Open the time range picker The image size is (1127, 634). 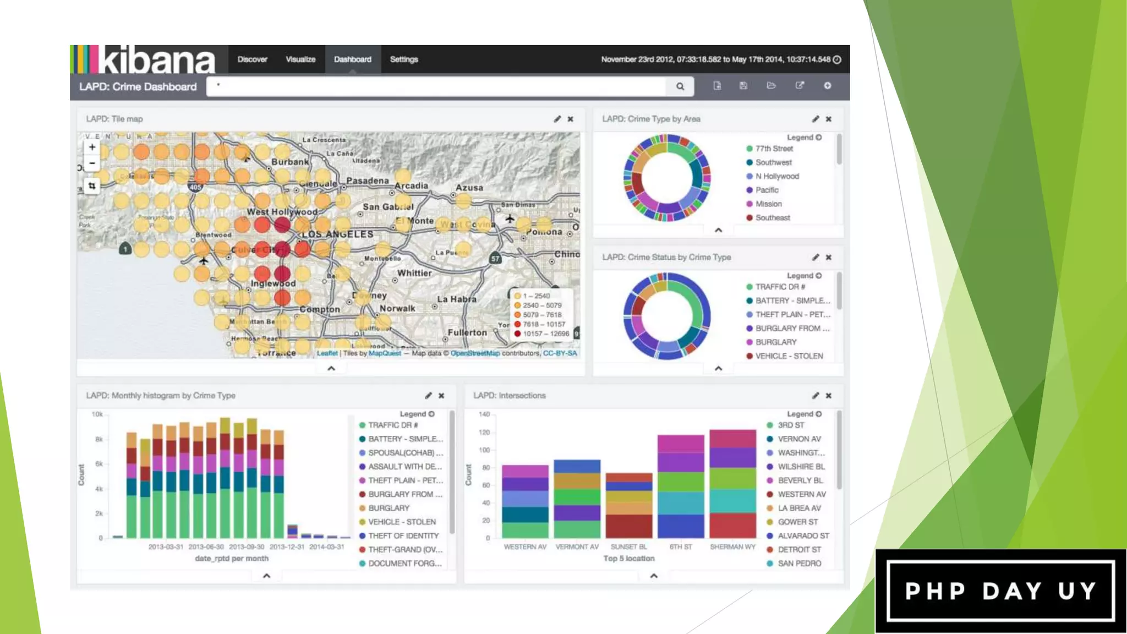720,59
